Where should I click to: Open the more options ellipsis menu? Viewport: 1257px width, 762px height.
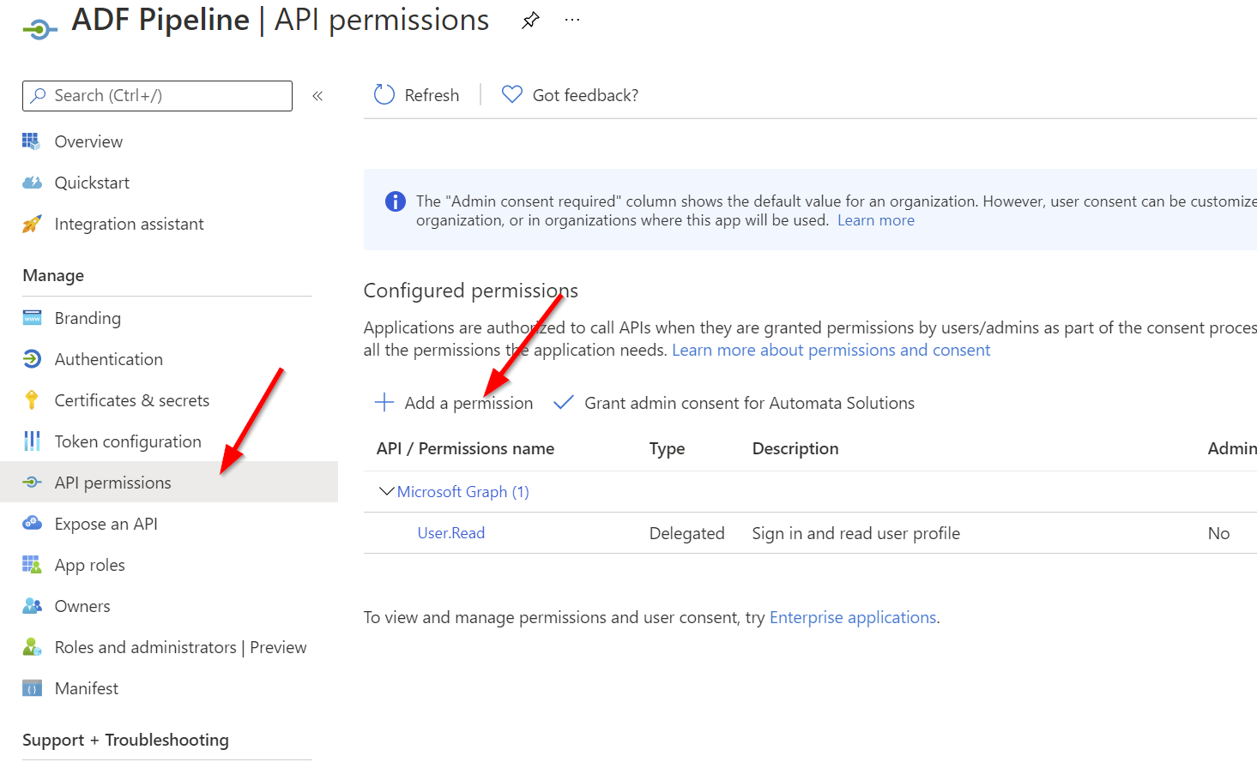pyautogui.click(x=572, y=20)
